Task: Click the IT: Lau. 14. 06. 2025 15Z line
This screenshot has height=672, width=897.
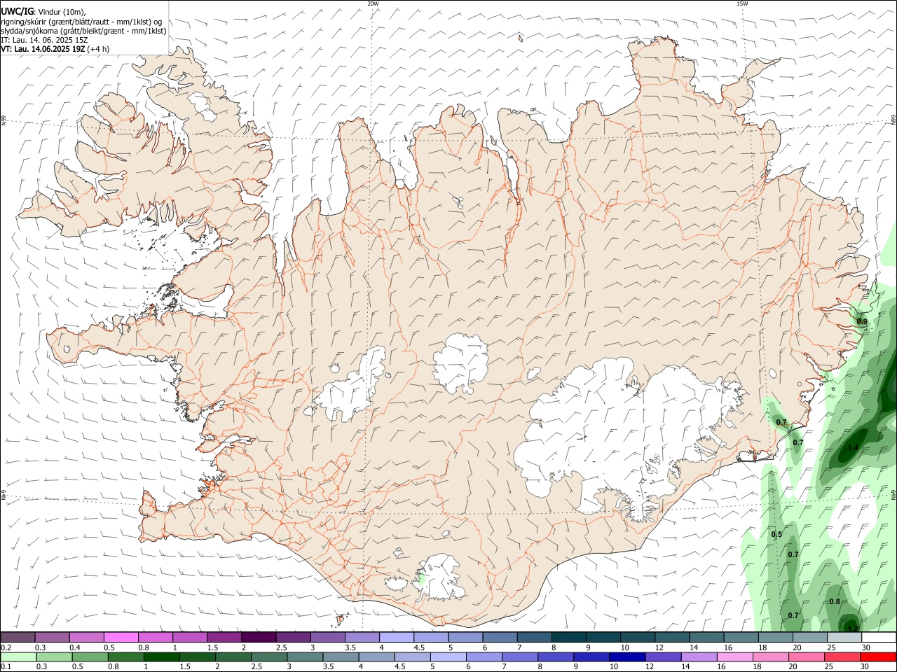Action: pyautogui.click(x=44, y=40)
